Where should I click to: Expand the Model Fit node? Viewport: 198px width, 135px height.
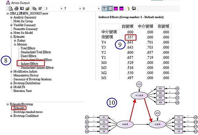(11, 87)
